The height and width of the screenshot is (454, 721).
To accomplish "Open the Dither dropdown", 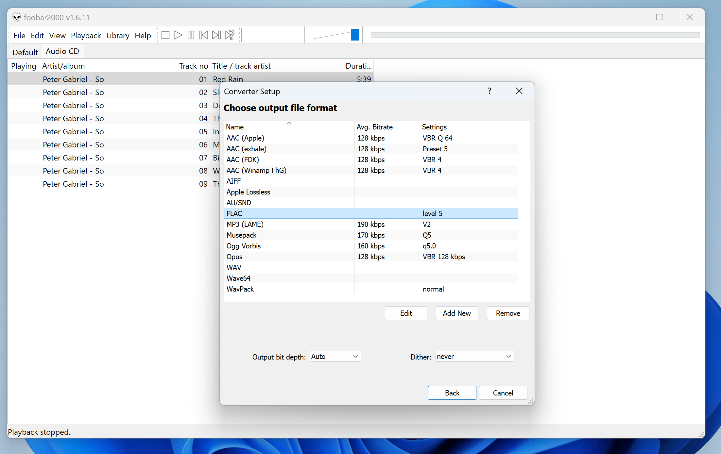I will point(474,356).
